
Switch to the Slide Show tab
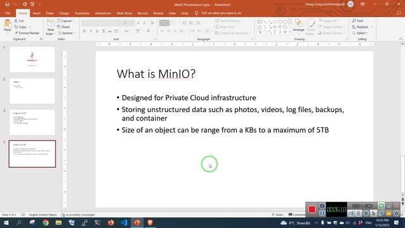point(124,13)
